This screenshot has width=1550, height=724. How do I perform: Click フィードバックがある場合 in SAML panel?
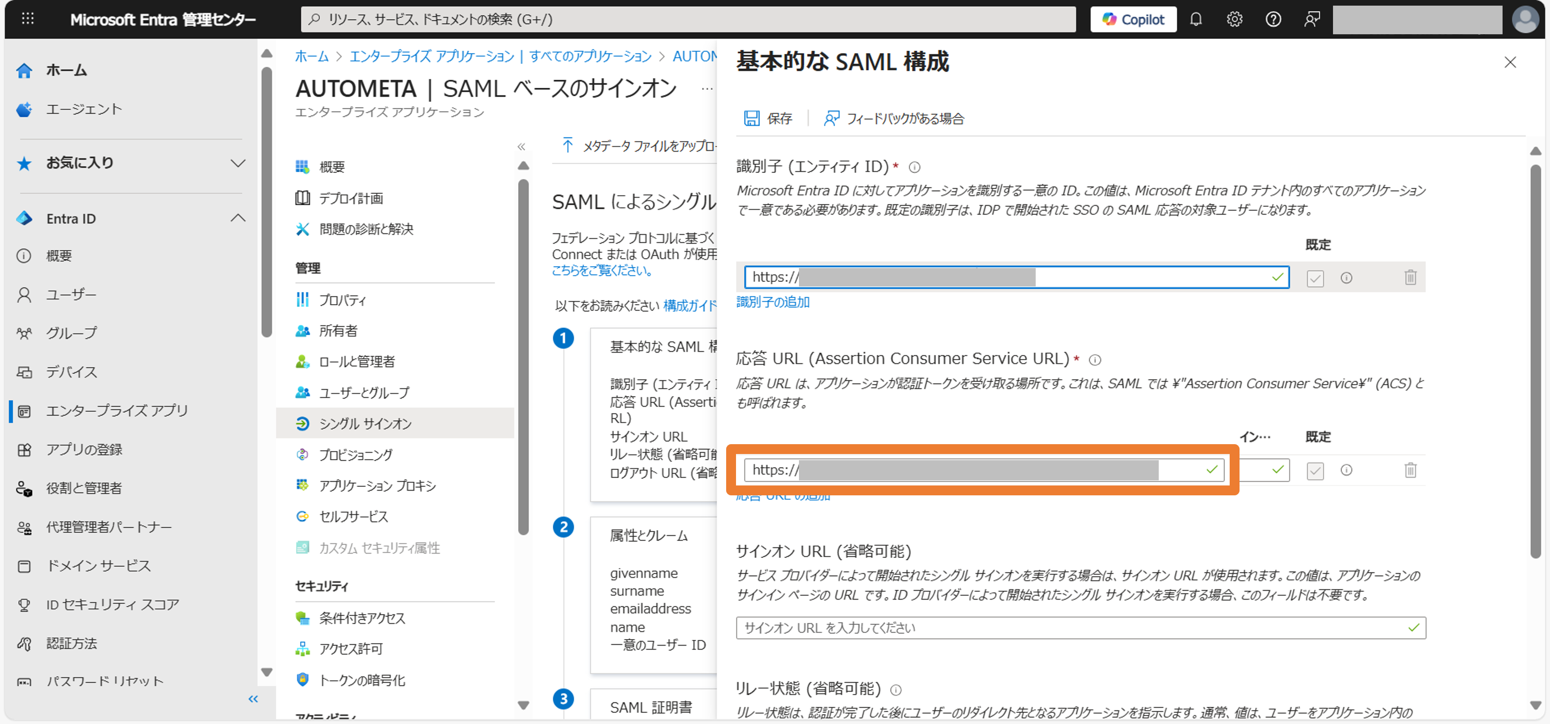(894, 118)
